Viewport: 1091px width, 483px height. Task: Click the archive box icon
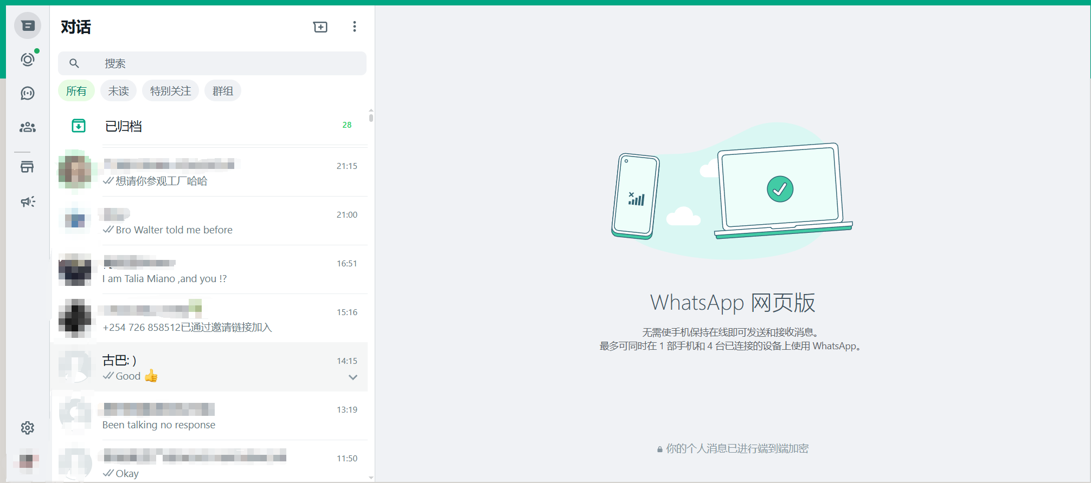pos(79,126)
